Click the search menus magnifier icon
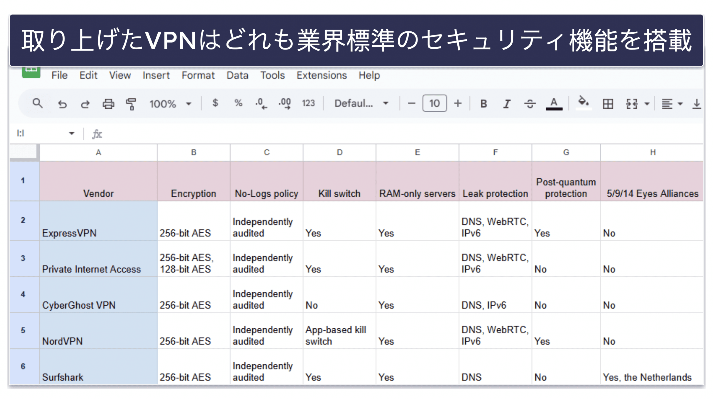The width and height of the screenshot is (713, 399). coord(38,103)
